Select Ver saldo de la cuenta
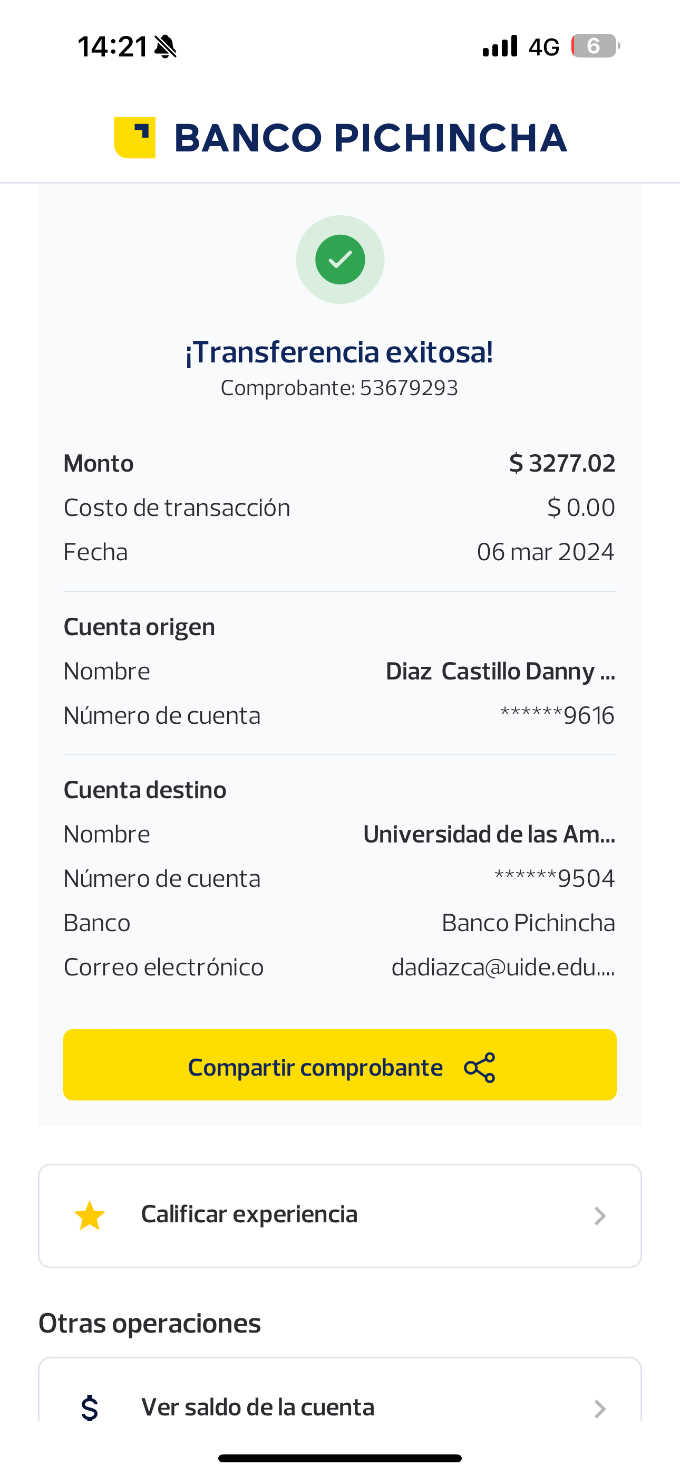 click(x=258, y=1407)
